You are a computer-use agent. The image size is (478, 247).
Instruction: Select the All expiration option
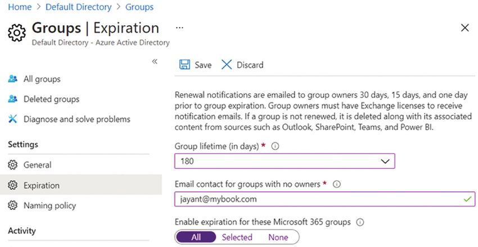point(196,237)
